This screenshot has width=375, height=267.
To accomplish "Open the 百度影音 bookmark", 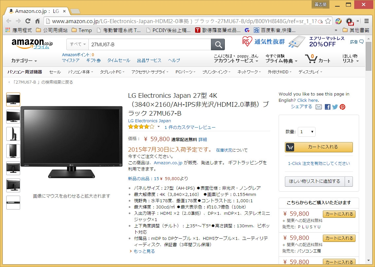I will click(275, 30).
